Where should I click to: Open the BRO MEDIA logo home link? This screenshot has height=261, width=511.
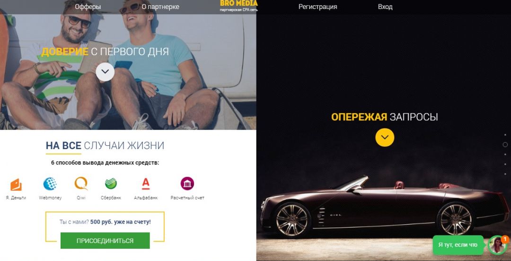tap(238, 6)
